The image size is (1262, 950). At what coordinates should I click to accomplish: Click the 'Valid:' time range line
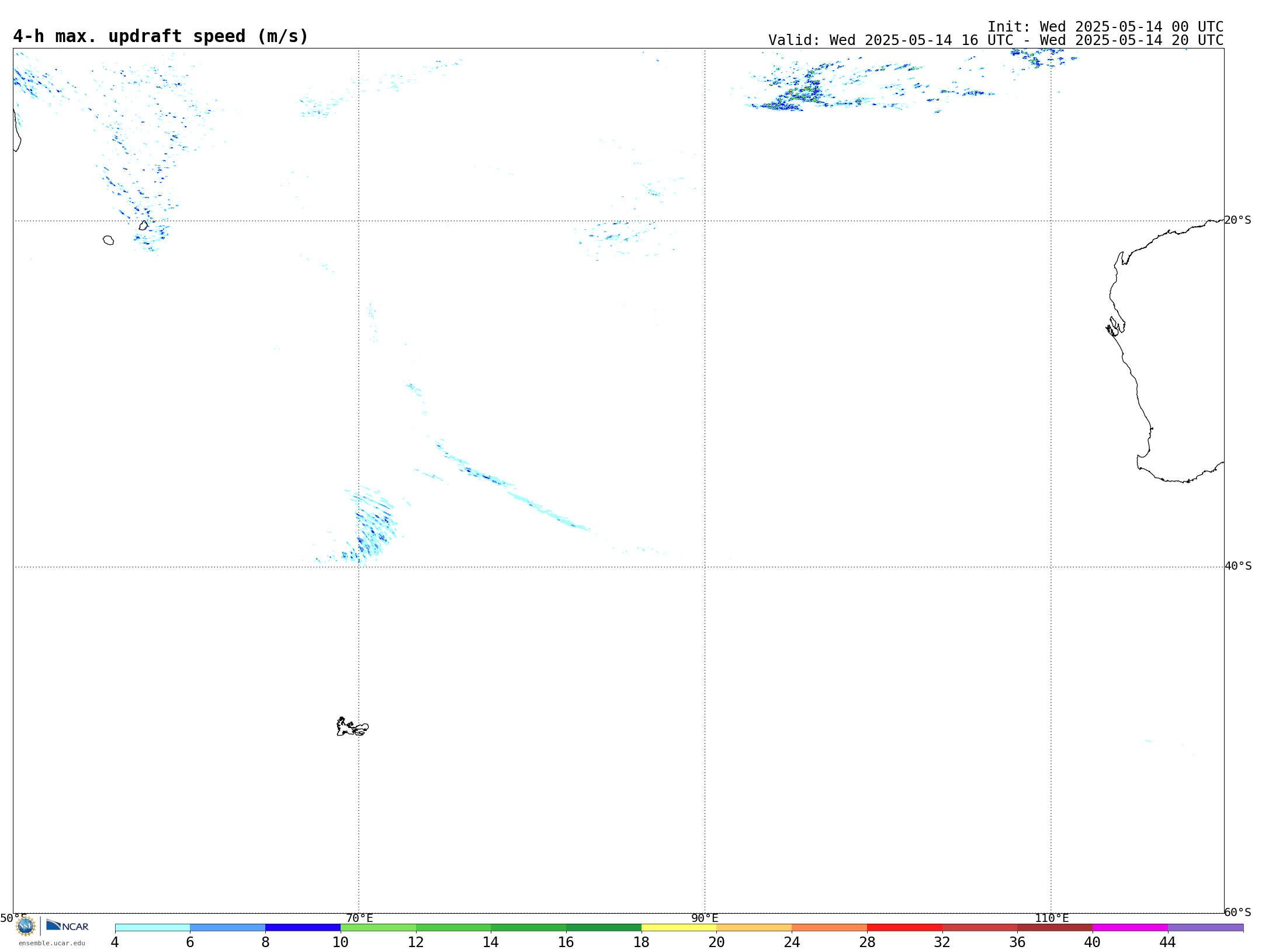coord(996,40)
